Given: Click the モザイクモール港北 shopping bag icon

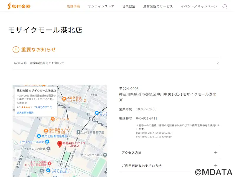Looking at the screenshot, I should [47, 142].
